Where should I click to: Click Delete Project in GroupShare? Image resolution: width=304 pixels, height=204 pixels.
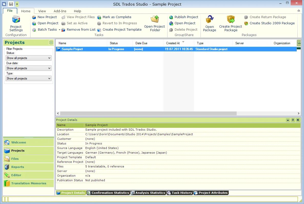(183, 30)
